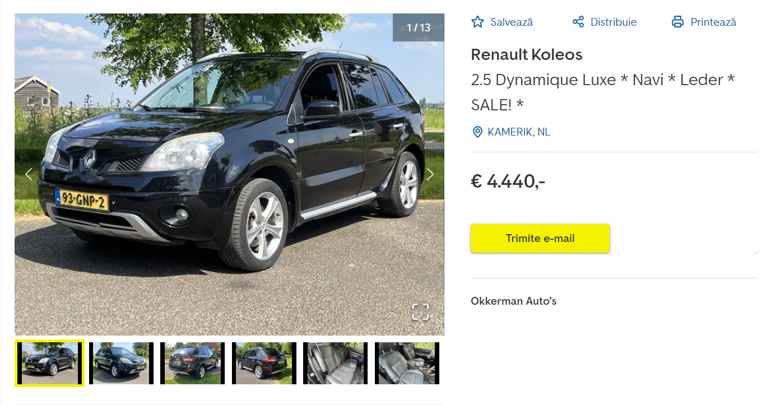Click Distribuie label text
766x405 pixels.
point(614,22)
